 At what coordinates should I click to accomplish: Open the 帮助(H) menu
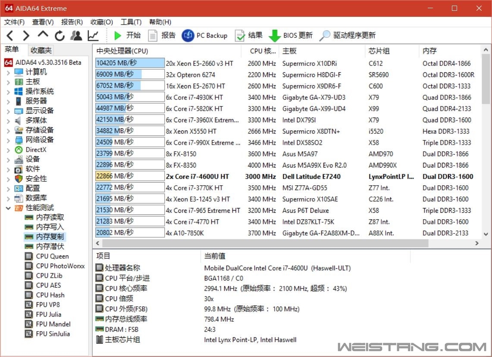tap(160, 22)
